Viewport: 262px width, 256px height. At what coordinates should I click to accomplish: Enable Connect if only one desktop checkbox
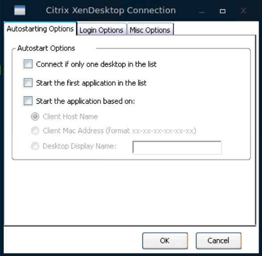point(28,64)
